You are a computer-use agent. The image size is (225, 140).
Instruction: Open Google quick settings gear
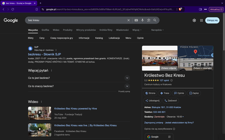coord(194,20)
